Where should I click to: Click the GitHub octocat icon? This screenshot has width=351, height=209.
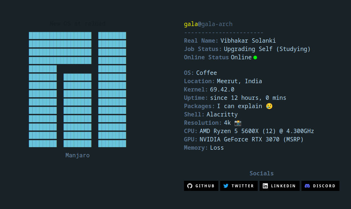(190, 186)
